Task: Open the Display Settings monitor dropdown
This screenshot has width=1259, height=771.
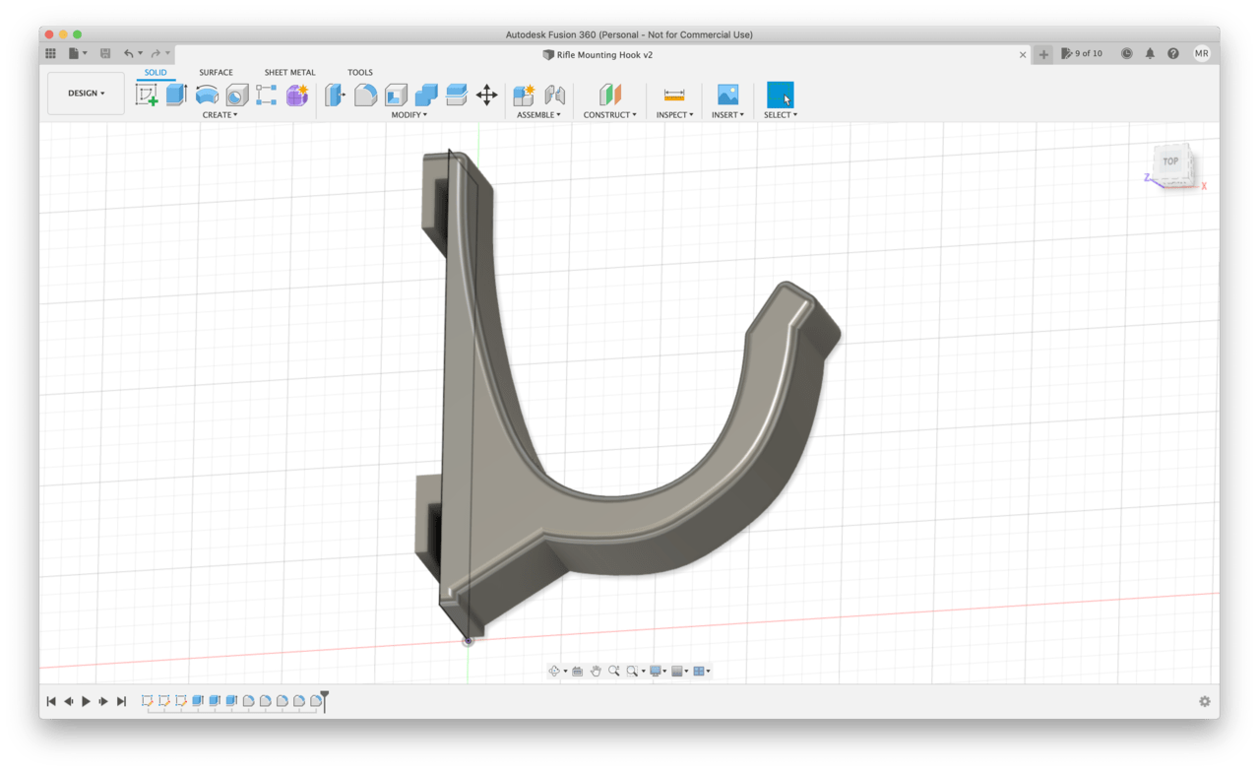Action: 658,671
